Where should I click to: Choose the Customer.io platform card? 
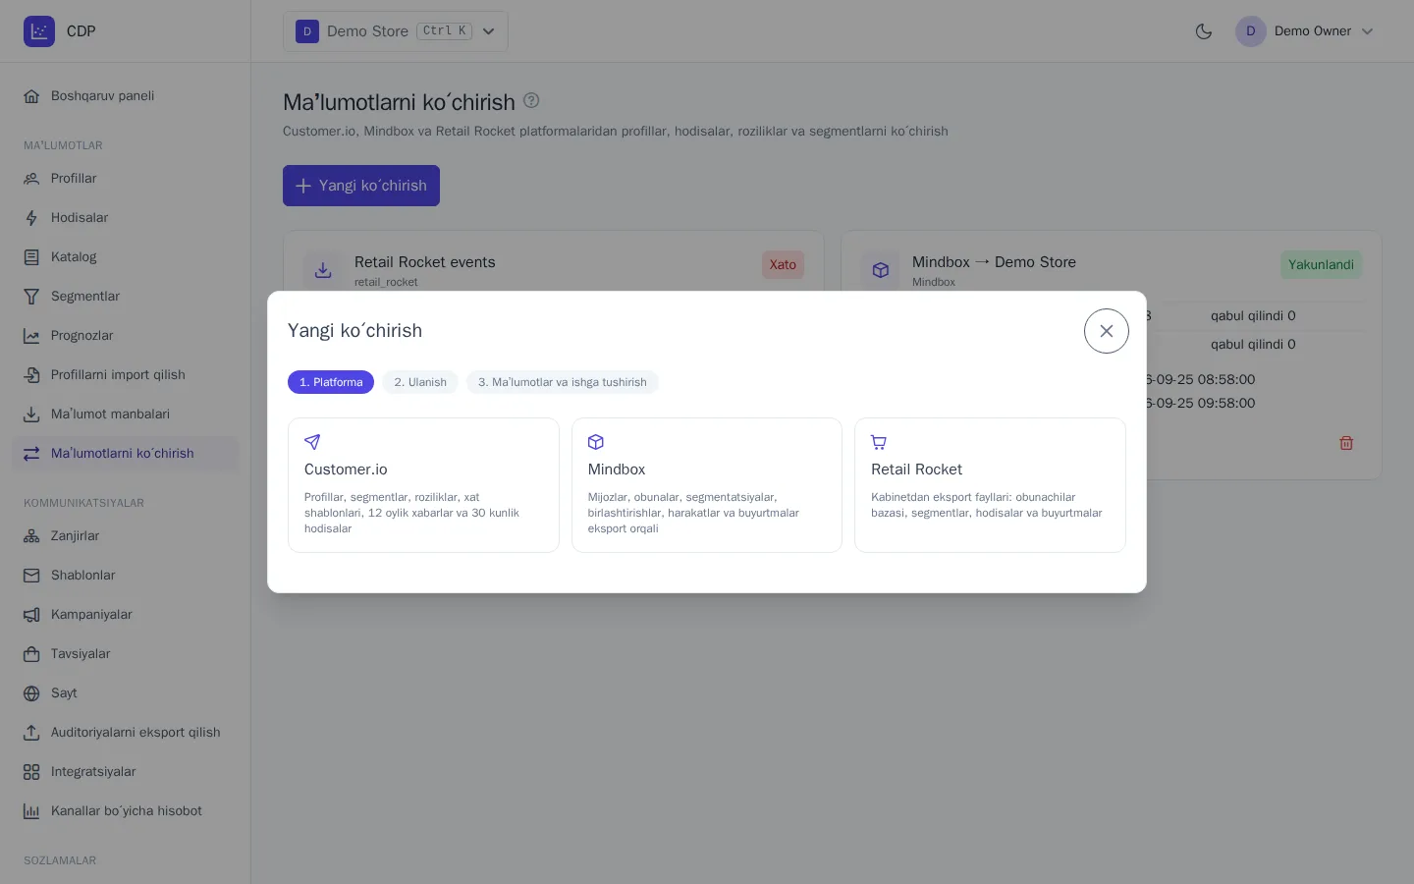tap(423, 485)
